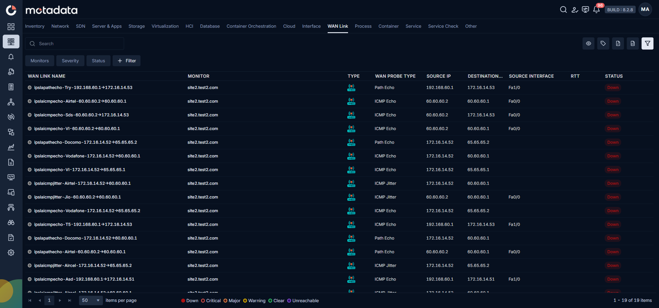Open the MA user profile menu

(x=645, y=10)
